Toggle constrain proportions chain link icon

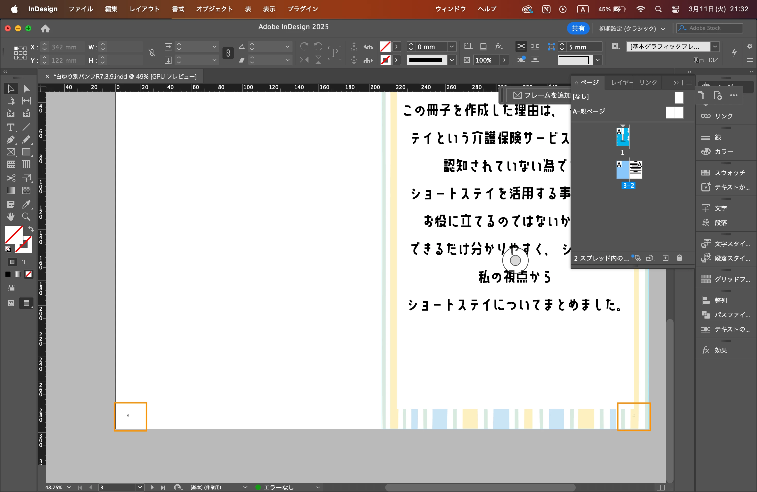(228, 53)
